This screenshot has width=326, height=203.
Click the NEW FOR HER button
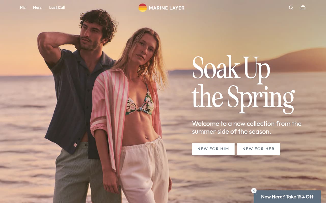point(259,149)
